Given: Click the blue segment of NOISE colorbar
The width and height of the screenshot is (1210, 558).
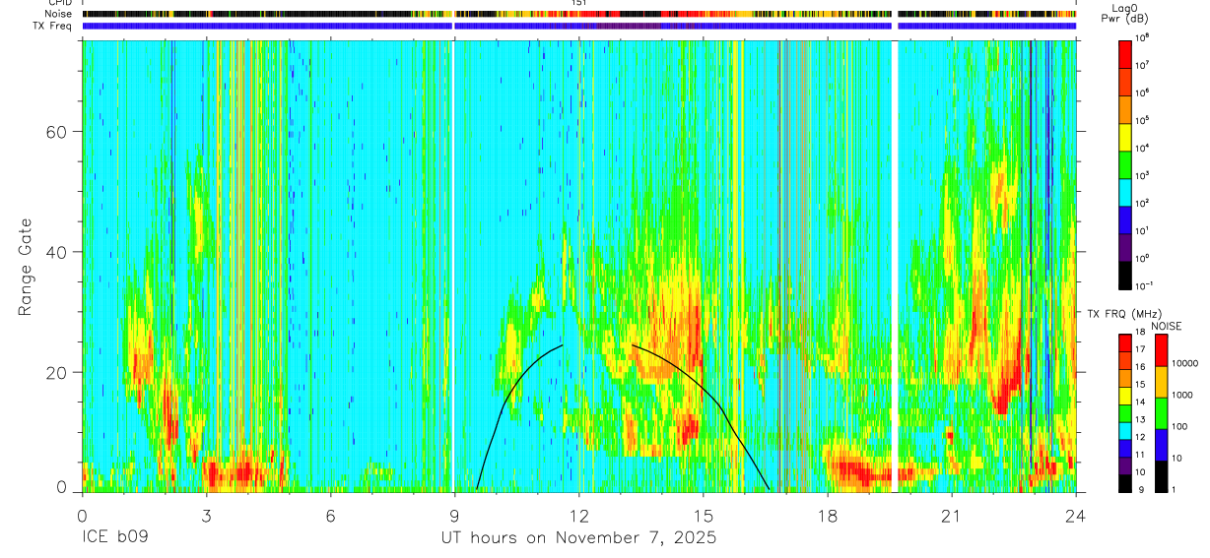Looking at the screenshot, I should (x=1162, y=445).
